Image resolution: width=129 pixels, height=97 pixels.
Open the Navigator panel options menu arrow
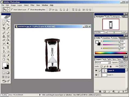[126, 16]
